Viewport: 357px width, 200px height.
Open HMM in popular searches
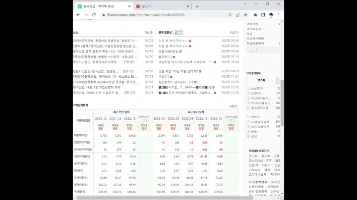coord(254,132)
